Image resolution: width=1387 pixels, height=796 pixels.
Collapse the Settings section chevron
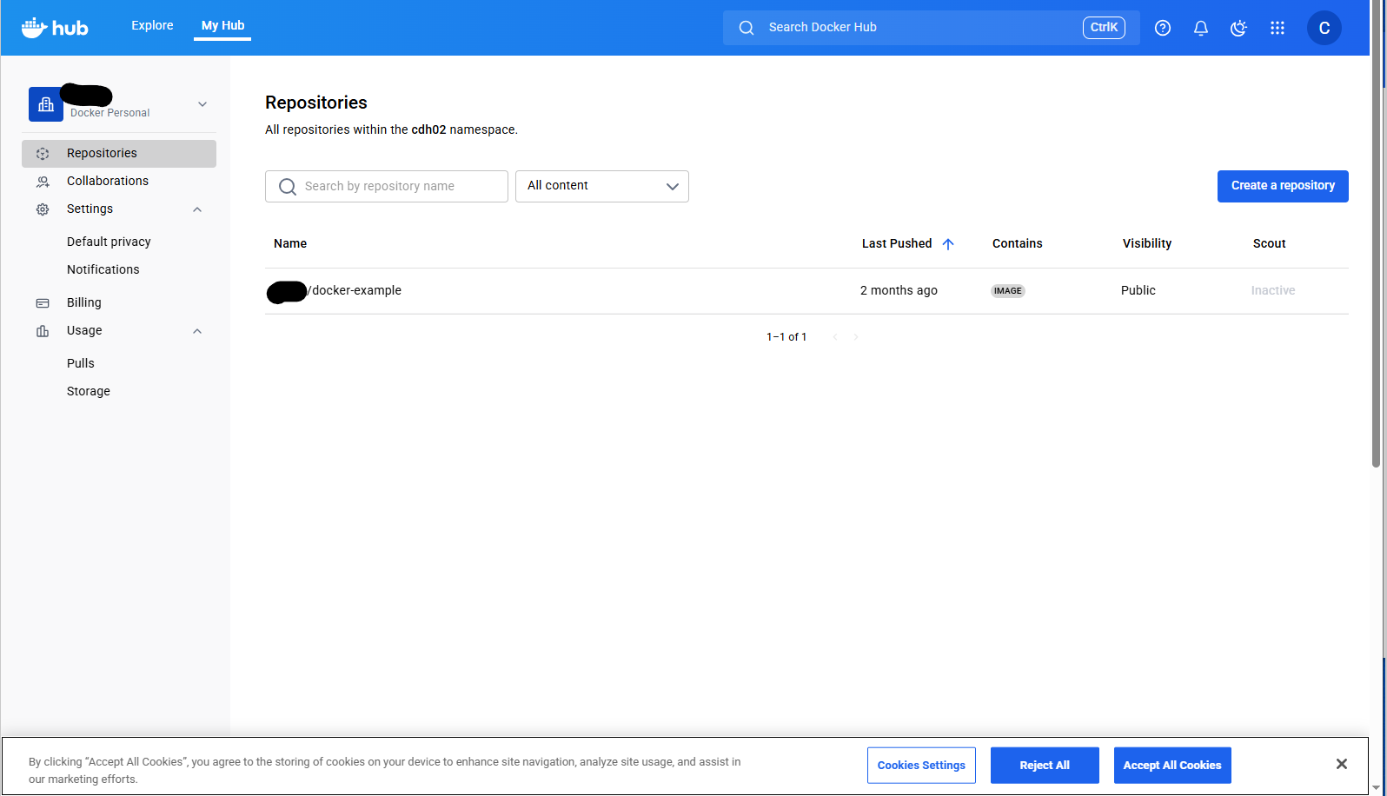tap(197, 209)
